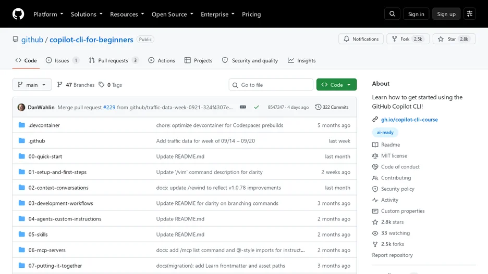Click the shield icon beside Security policy
The height and width of the screenshot is (274, 488).
point(375,189)
